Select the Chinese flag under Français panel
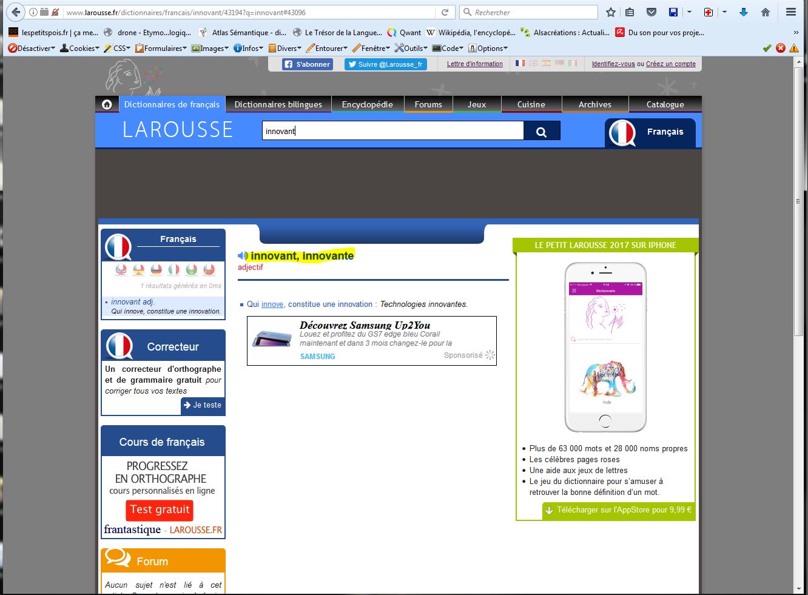The height and width of the screenshot is (595, 808). (x=209, y=270)
